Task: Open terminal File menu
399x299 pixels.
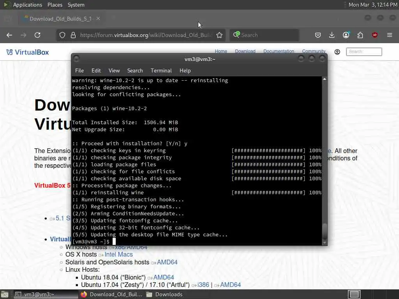Action: tap(79, 71)
